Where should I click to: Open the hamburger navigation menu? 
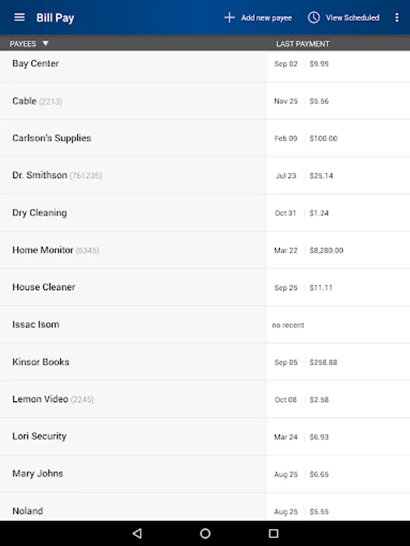click(x=19, y=17)
